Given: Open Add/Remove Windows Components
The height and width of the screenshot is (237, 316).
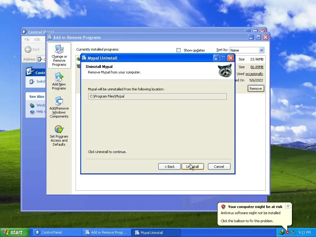Looking at the screenshot, I should tap(59, 107).
